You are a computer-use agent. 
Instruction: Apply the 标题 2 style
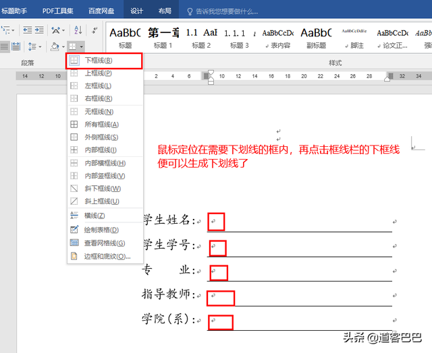point(201,38)
